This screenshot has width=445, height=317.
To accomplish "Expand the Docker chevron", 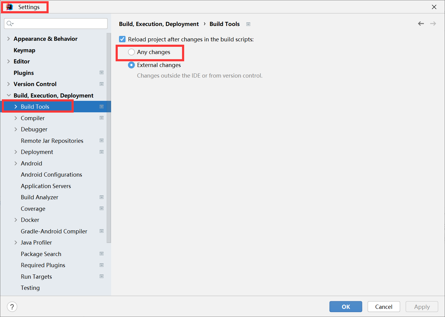I will (x=16, y=220).
